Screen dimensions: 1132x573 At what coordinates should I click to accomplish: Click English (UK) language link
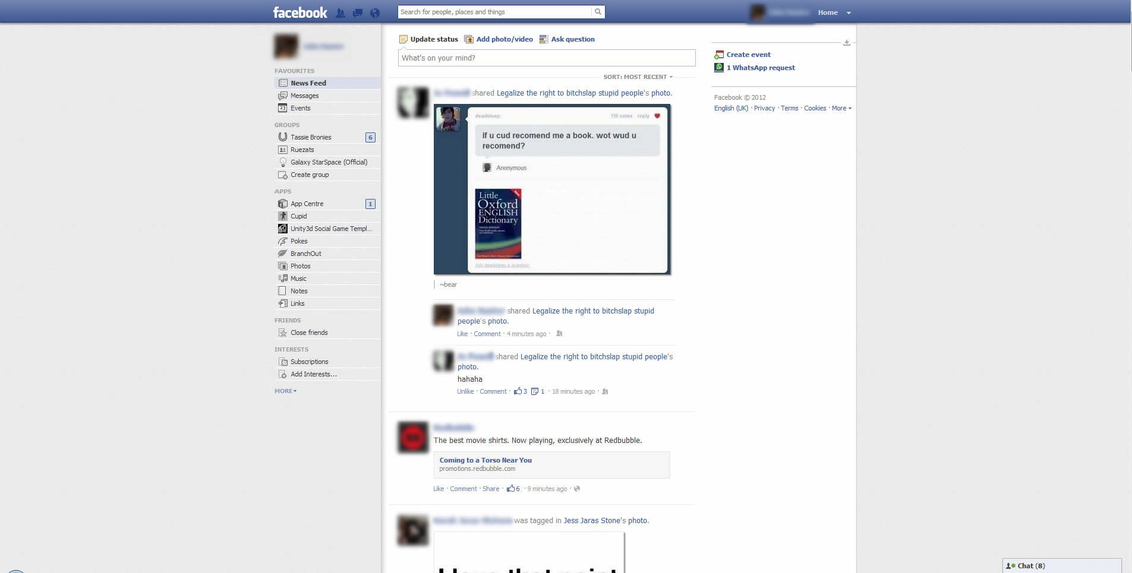[x=731, y=108]
